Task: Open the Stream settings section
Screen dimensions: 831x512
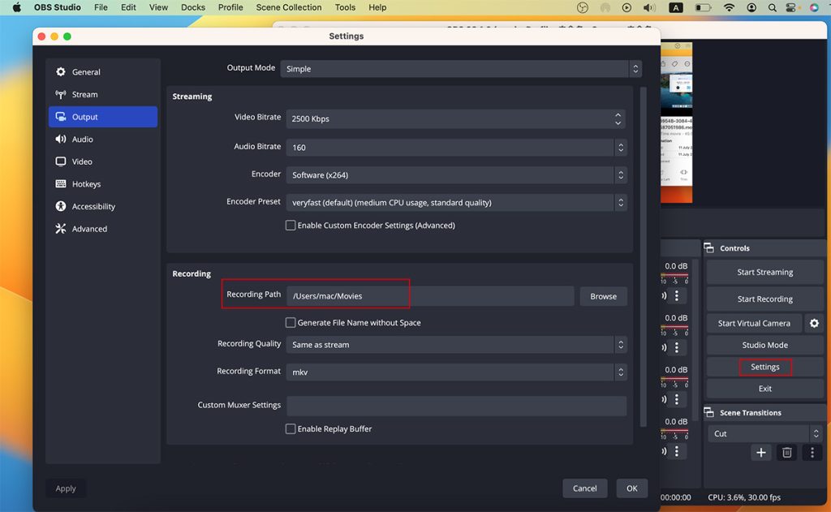Action: (103, 94)
